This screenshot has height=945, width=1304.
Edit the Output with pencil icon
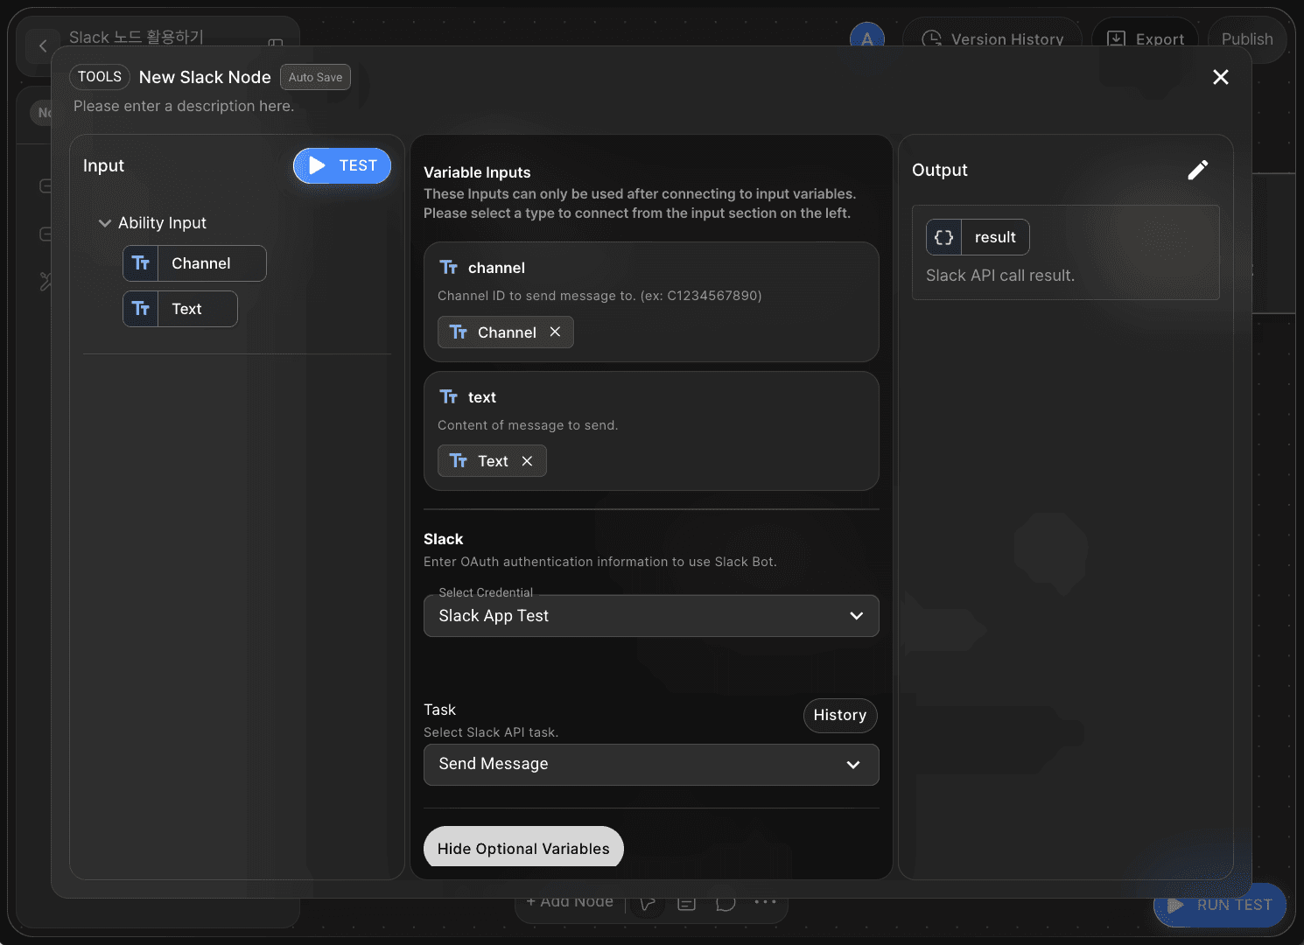1198,170
